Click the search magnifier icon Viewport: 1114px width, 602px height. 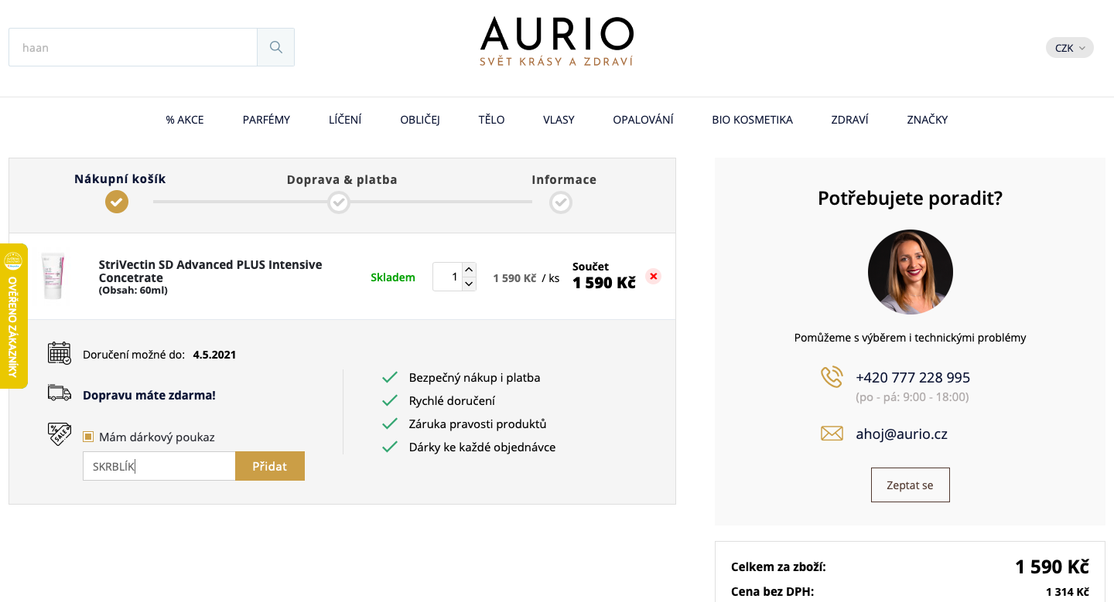275,47
